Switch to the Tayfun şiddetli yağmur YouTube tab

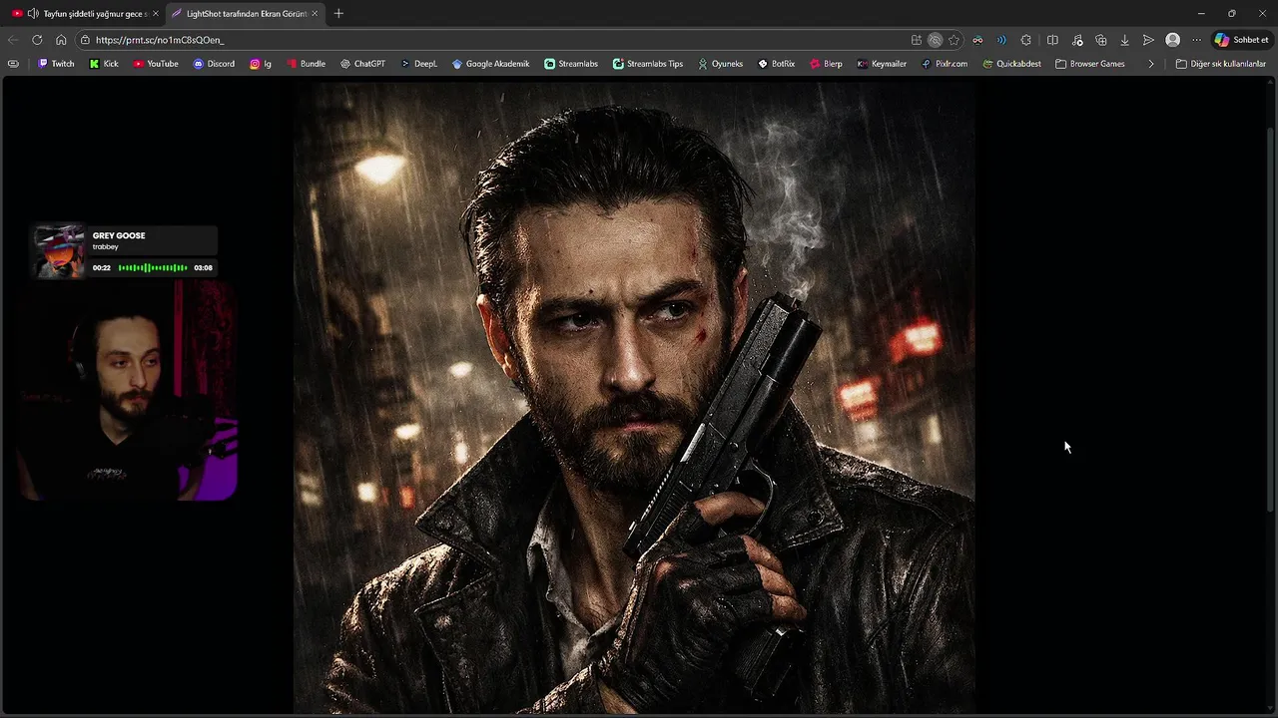pyautogui.click(x=85, y=13)
